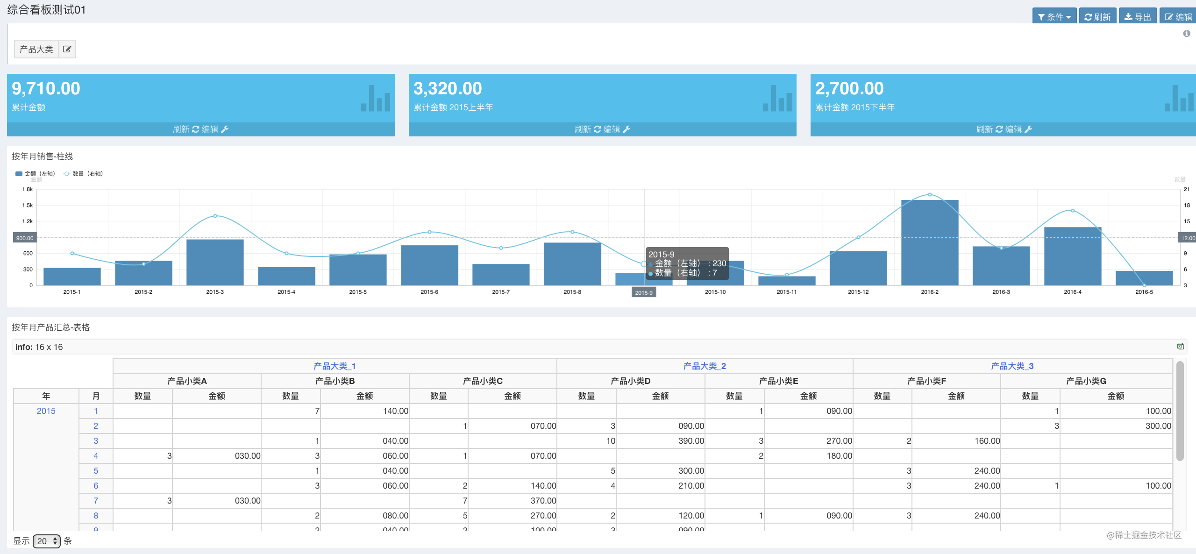Click the info: 16 x 16 label
This screenshot has height=554, width=1196.
39,347
